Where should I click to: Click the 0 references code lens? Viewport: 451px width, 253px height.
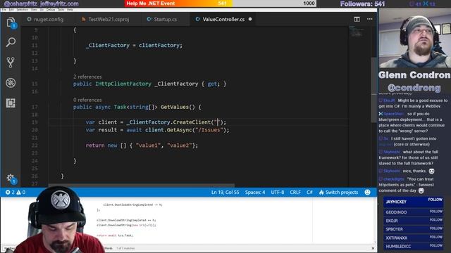coord(87,100)
